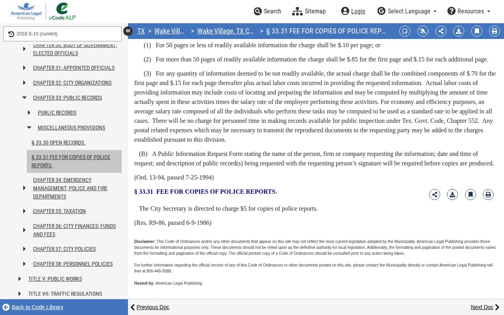The width and height of the screenshot is (504, 315).
Task: Click the American Legal Publishing logo
Action: tap(26, 11)
